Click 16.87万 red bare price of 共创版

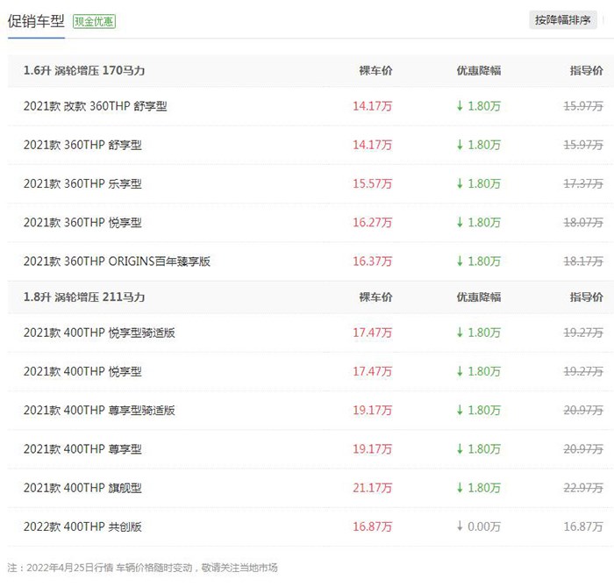click(373, 526)
